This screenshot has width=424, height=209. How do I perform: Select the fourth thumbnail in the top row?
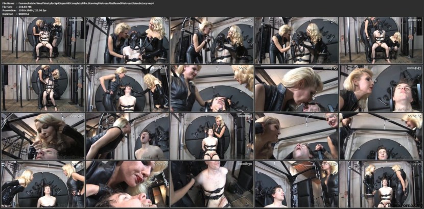tap(296, 40)
